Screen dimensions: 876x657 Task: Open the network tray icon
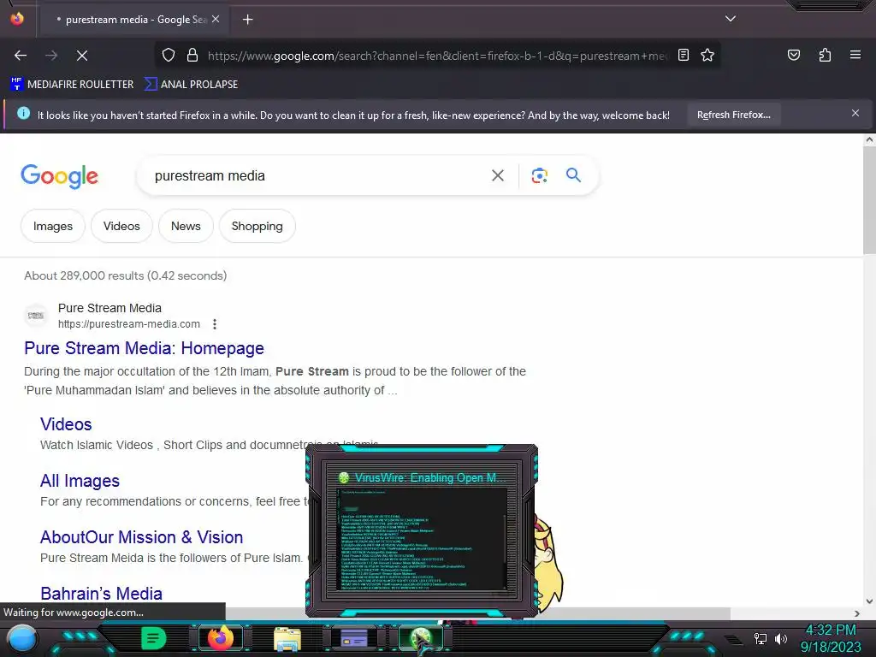(761, 638)
